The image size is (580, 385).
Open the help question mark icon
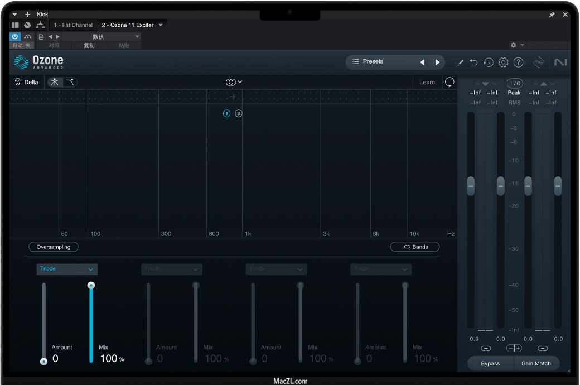point(518,62)
